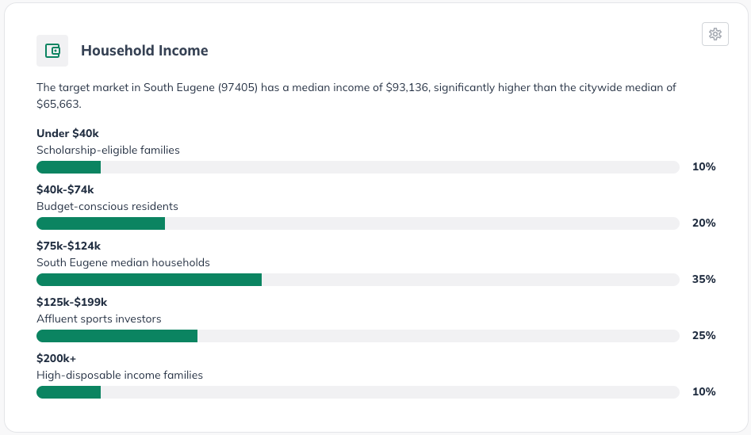Screen dimensions: 751x435
Task: Click the Under $40k progress bar
Action: point(358,167)
